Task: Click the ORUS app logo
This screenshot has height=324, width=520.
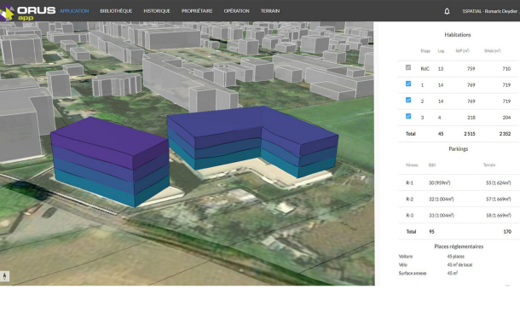Action: tap(27, 13)
